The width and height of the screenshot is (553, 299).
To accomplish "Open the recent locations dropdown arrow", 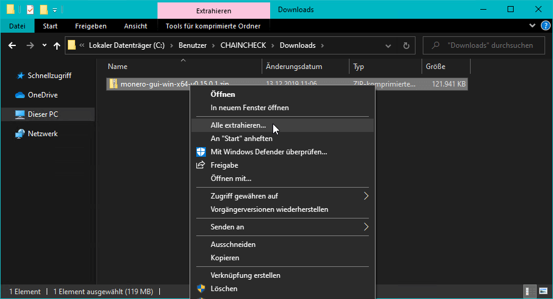I will [x=44, y=45].
